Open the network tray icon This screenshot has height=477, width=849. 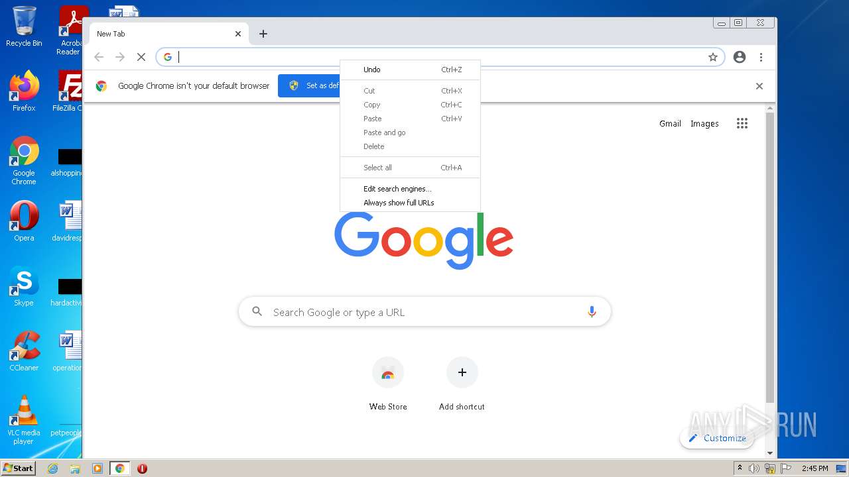[x=770, y=468]
